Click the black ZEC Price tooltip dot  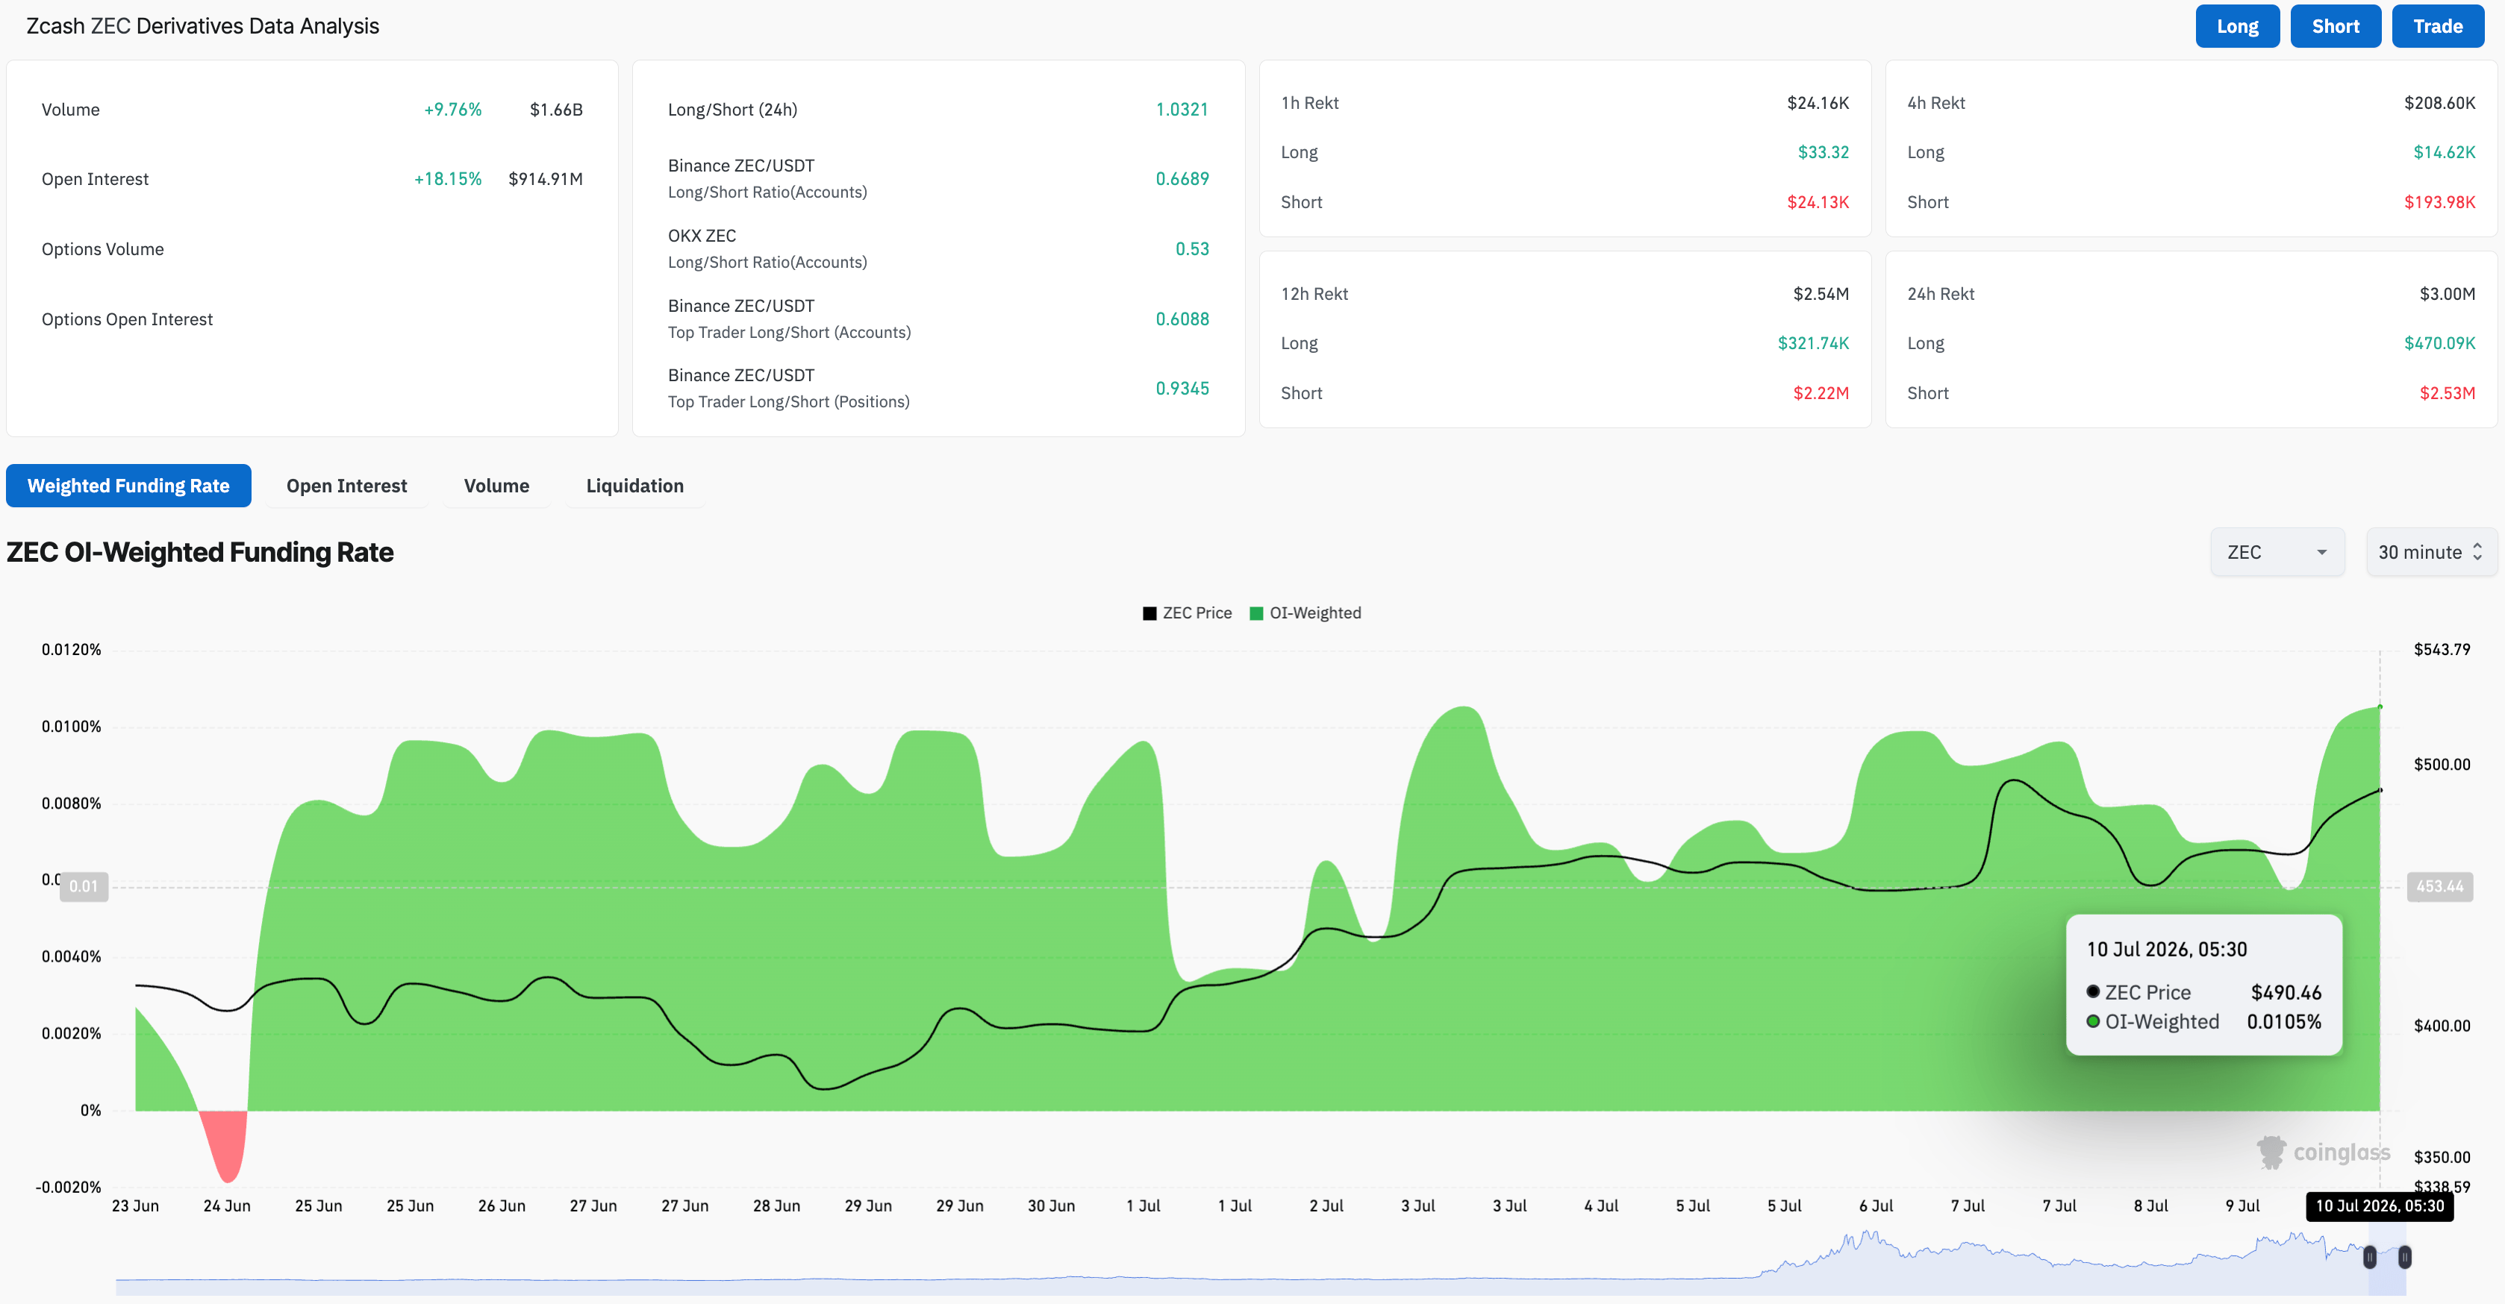click(2093, 991)
